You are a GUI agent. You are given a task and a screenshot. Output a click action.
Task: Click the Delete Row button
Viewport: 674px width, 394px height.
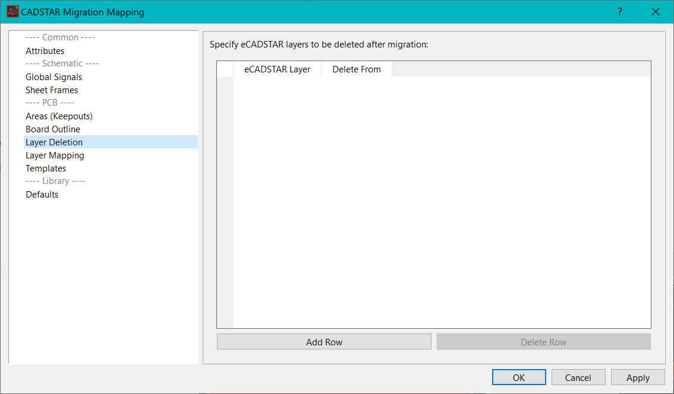(x=544, y=342)
